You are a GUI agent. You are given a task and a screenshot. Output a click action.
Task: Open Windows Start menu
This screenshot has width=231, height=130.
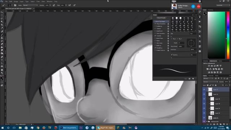point(2,128)
